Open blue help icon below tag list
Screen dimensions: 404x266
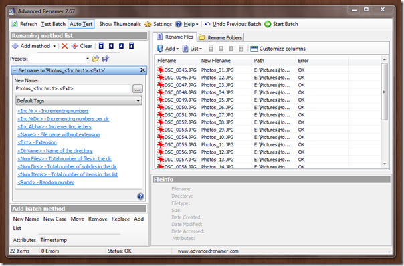pyautogui.click(x=140, y=196)
